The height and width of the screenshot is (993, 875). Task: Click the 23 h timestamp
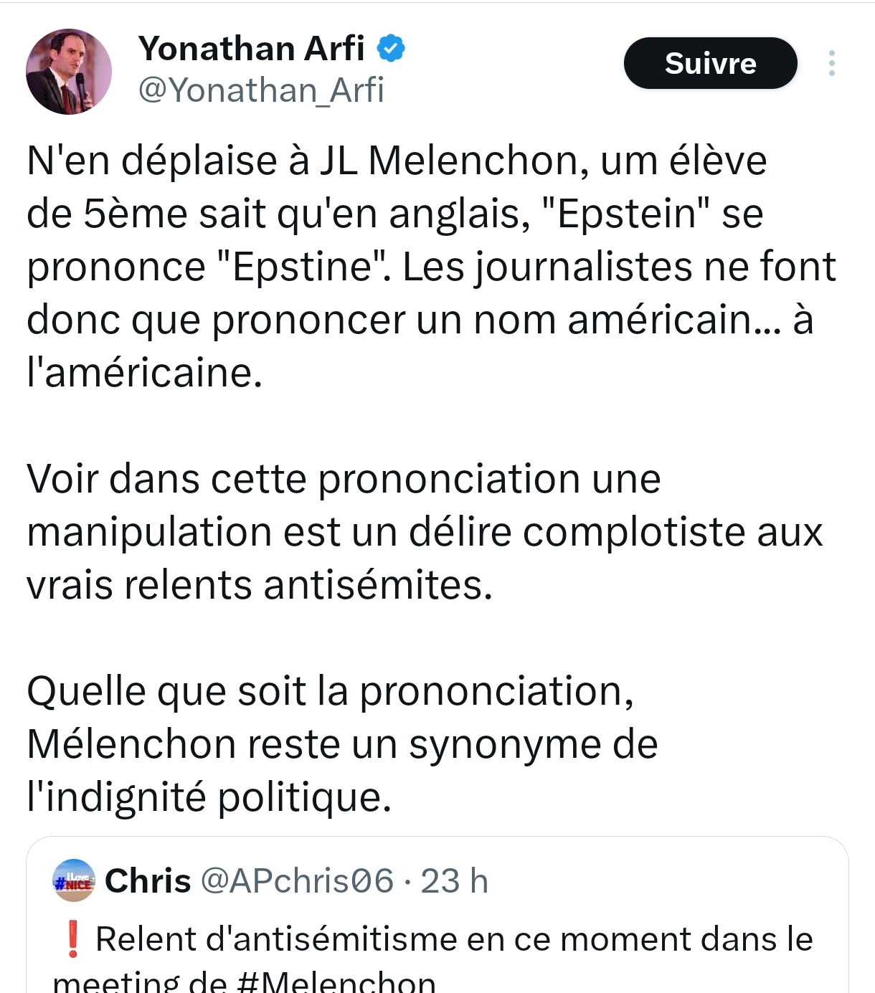tap(454, 881)
